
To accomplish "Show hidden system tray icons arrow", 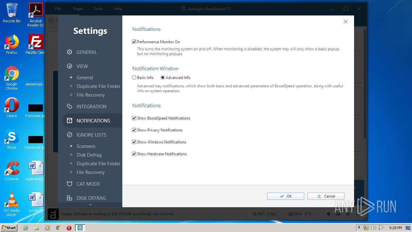I will click(359, 228).
